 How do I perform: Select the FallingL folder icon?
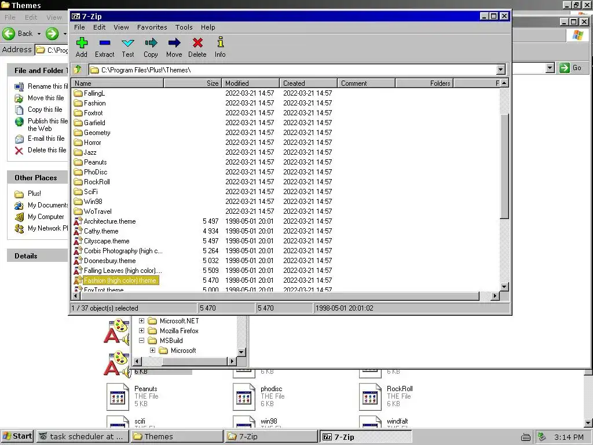click(78, 93)
